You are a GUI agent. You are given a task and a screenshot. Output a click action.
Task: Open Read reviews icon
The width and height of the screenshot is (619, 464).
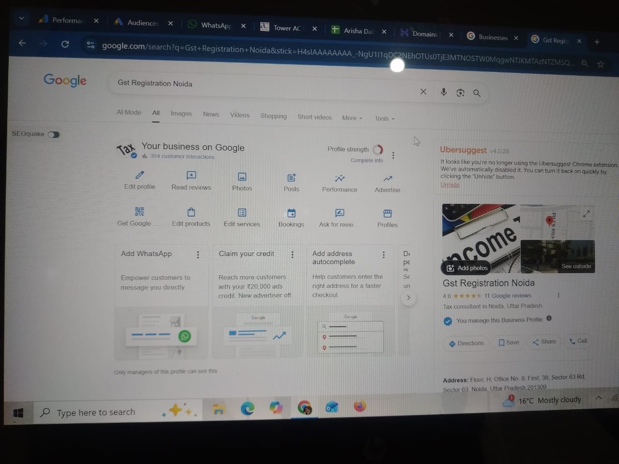coord(192,175)
